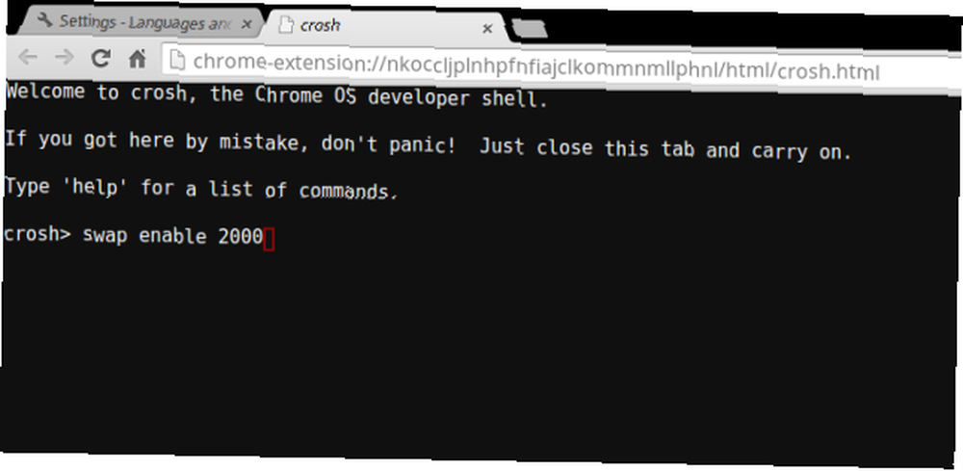This screenshot has height=471, width=963.
Task: Open a new tab
Action: (529, 28)
